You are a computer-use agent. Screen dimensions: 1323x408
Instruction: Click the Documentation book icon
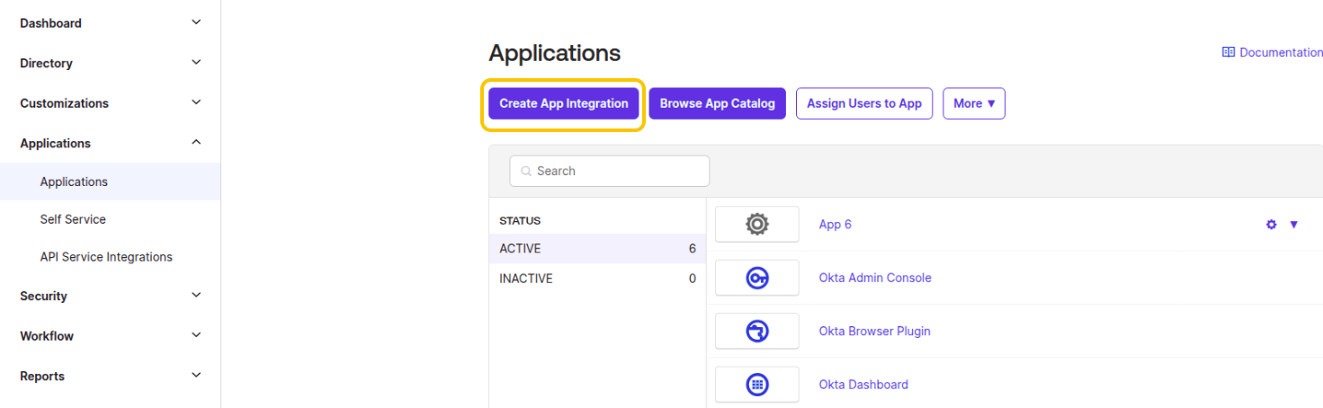1228,53
